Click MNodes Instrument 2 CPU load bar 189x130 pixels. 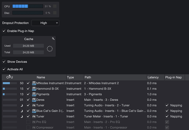click(10, 83)
